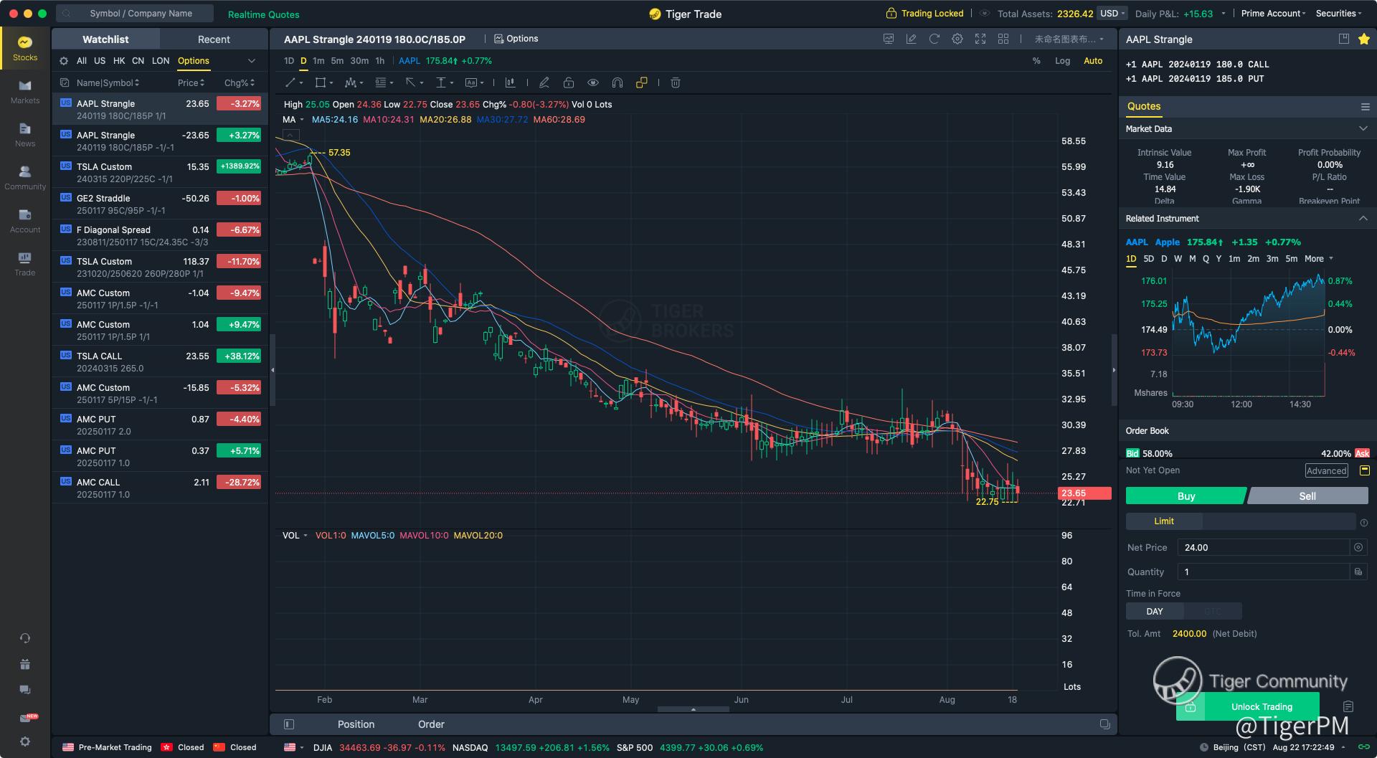Screen dimensions: 1377x758
Task: Click the Unlock Trading button
Action: [1261, 707]
